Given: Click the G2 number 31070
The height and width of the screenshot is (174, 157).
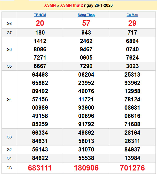Looking at the screenshot, I should pos(86,149).
